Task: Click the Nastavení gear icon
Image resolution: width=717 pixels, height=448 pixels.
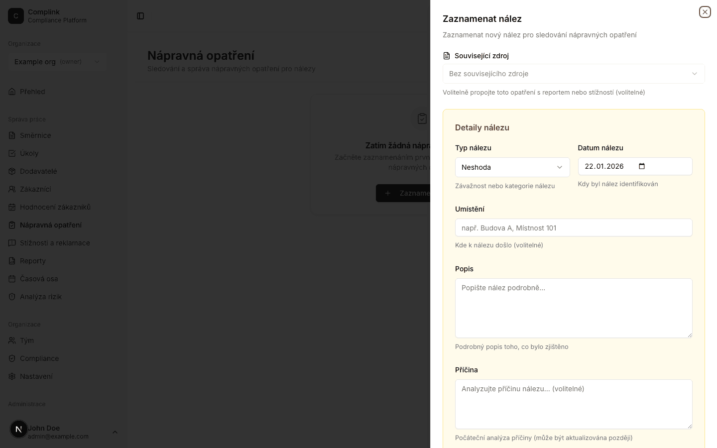Action: 12,376
